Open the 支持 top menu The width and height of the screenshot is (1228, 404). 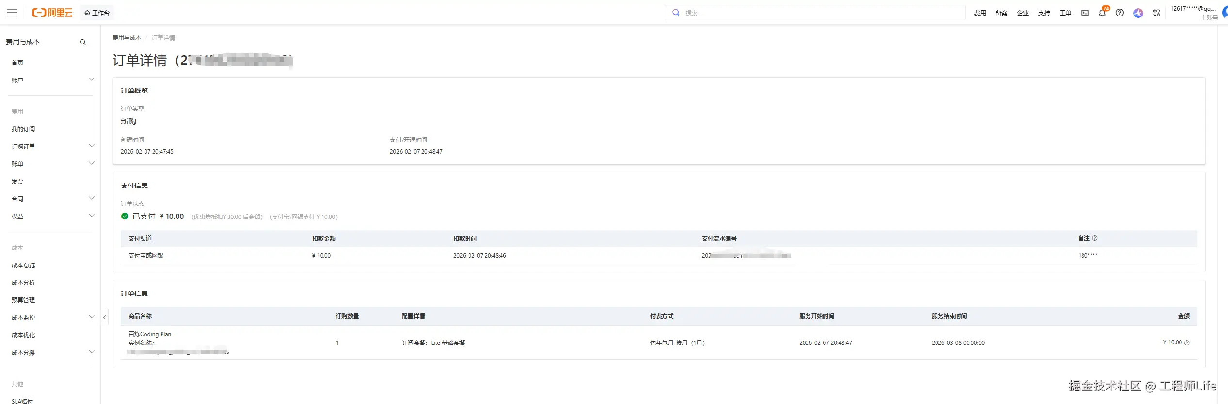pyautogui.click(x=1044, y=13)
